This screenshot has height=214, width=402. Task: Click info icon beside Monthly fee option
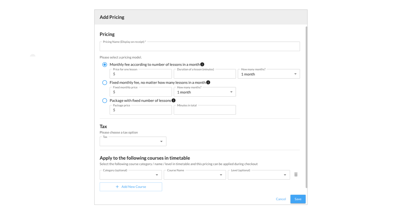pos(202,64)
